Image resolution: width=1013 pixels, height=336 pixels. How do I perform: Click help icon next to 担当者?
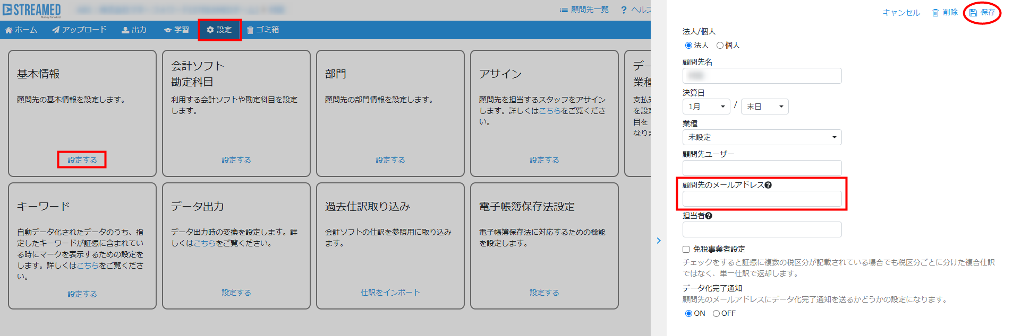709,216
